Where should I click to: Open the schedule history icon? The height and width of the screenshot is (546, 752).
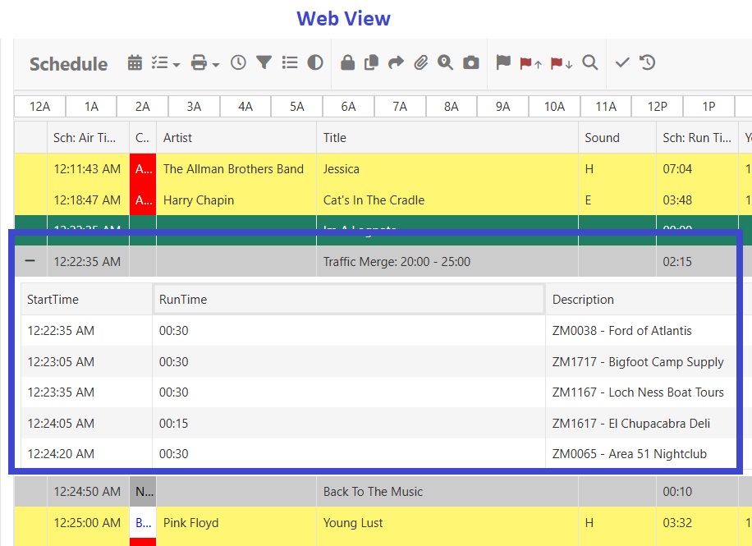pos(648,62)
